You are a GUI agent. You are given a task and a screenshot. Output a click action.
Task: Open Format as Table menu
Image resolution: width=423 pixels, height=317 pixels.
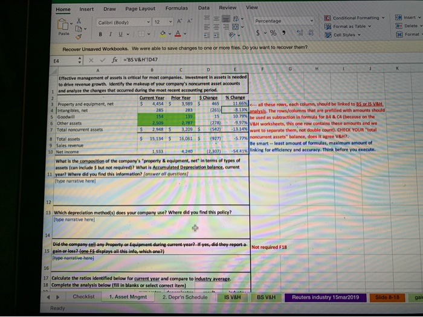[347, 27]
